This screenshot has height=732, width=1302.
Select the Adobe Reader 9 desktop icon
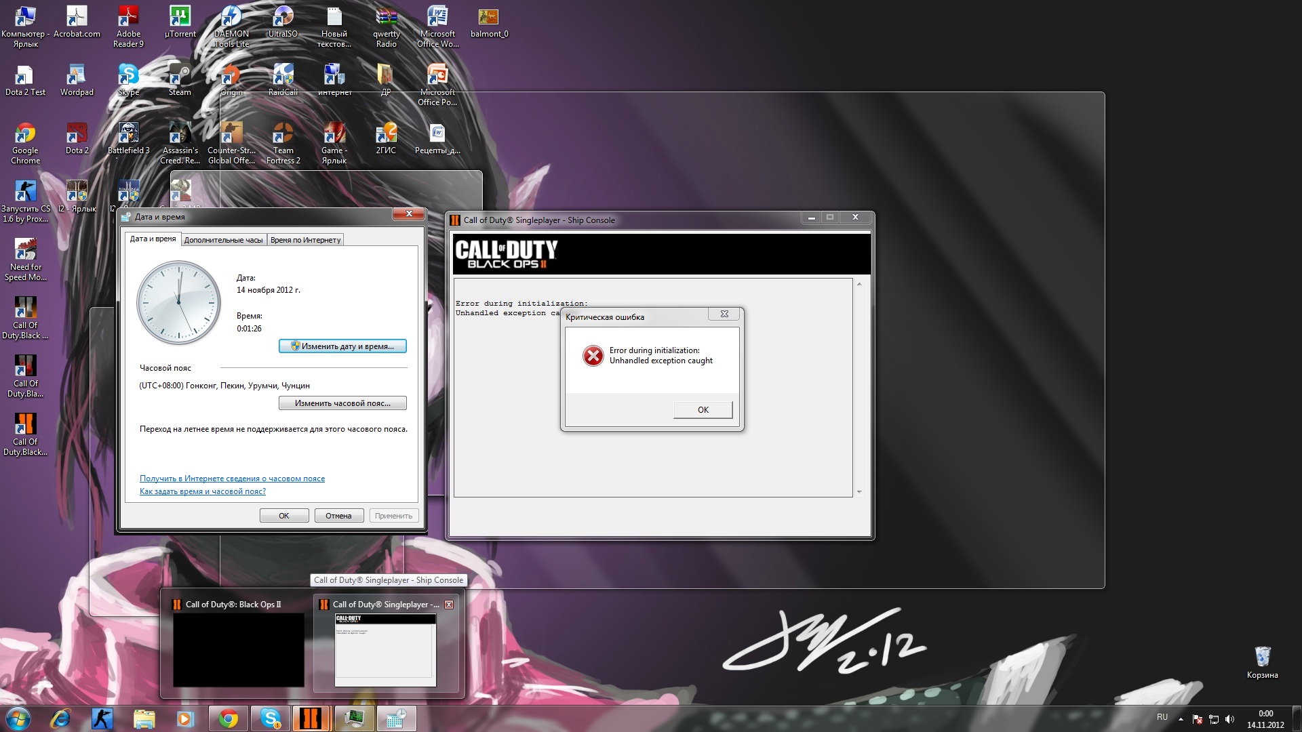(128, 27)
